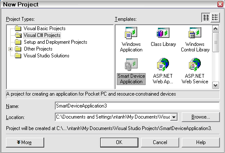Select the ASP.NET Web Service template icon
This screenshot has height=153, width=225.
[195, 64]
